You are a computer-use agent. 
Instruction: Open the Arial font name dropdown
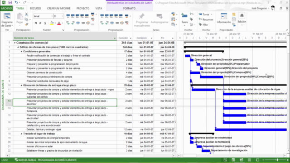[52, 16]
